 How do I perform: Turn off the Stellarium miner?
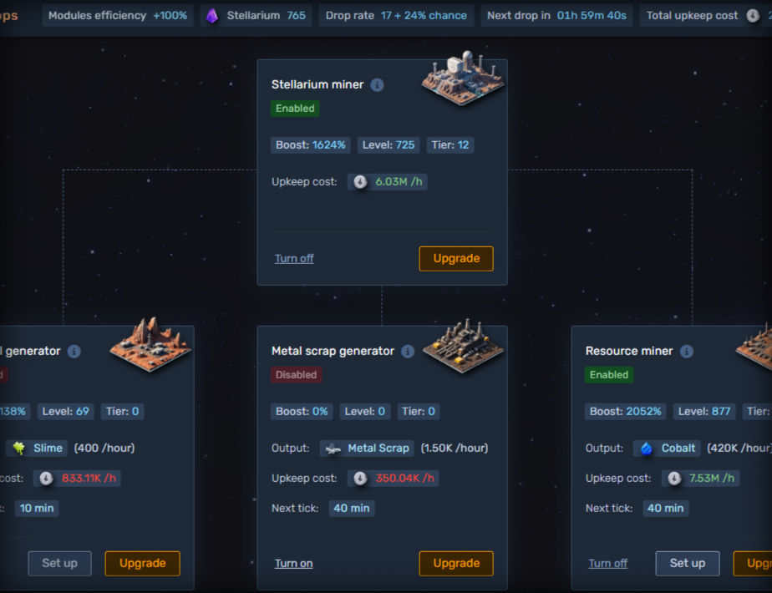[x=294, y=258]
